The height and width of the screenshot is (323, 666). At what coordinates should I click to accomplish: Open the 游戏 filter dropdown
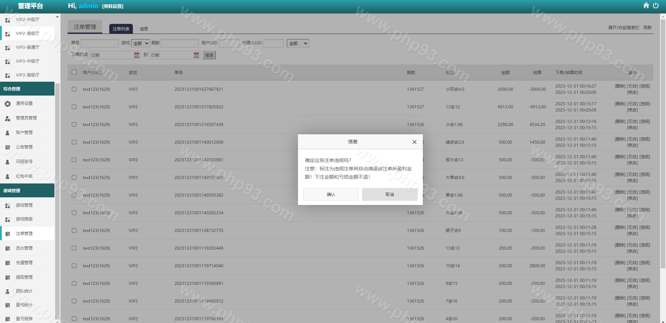pyautogui.click(x=140, y=43)
